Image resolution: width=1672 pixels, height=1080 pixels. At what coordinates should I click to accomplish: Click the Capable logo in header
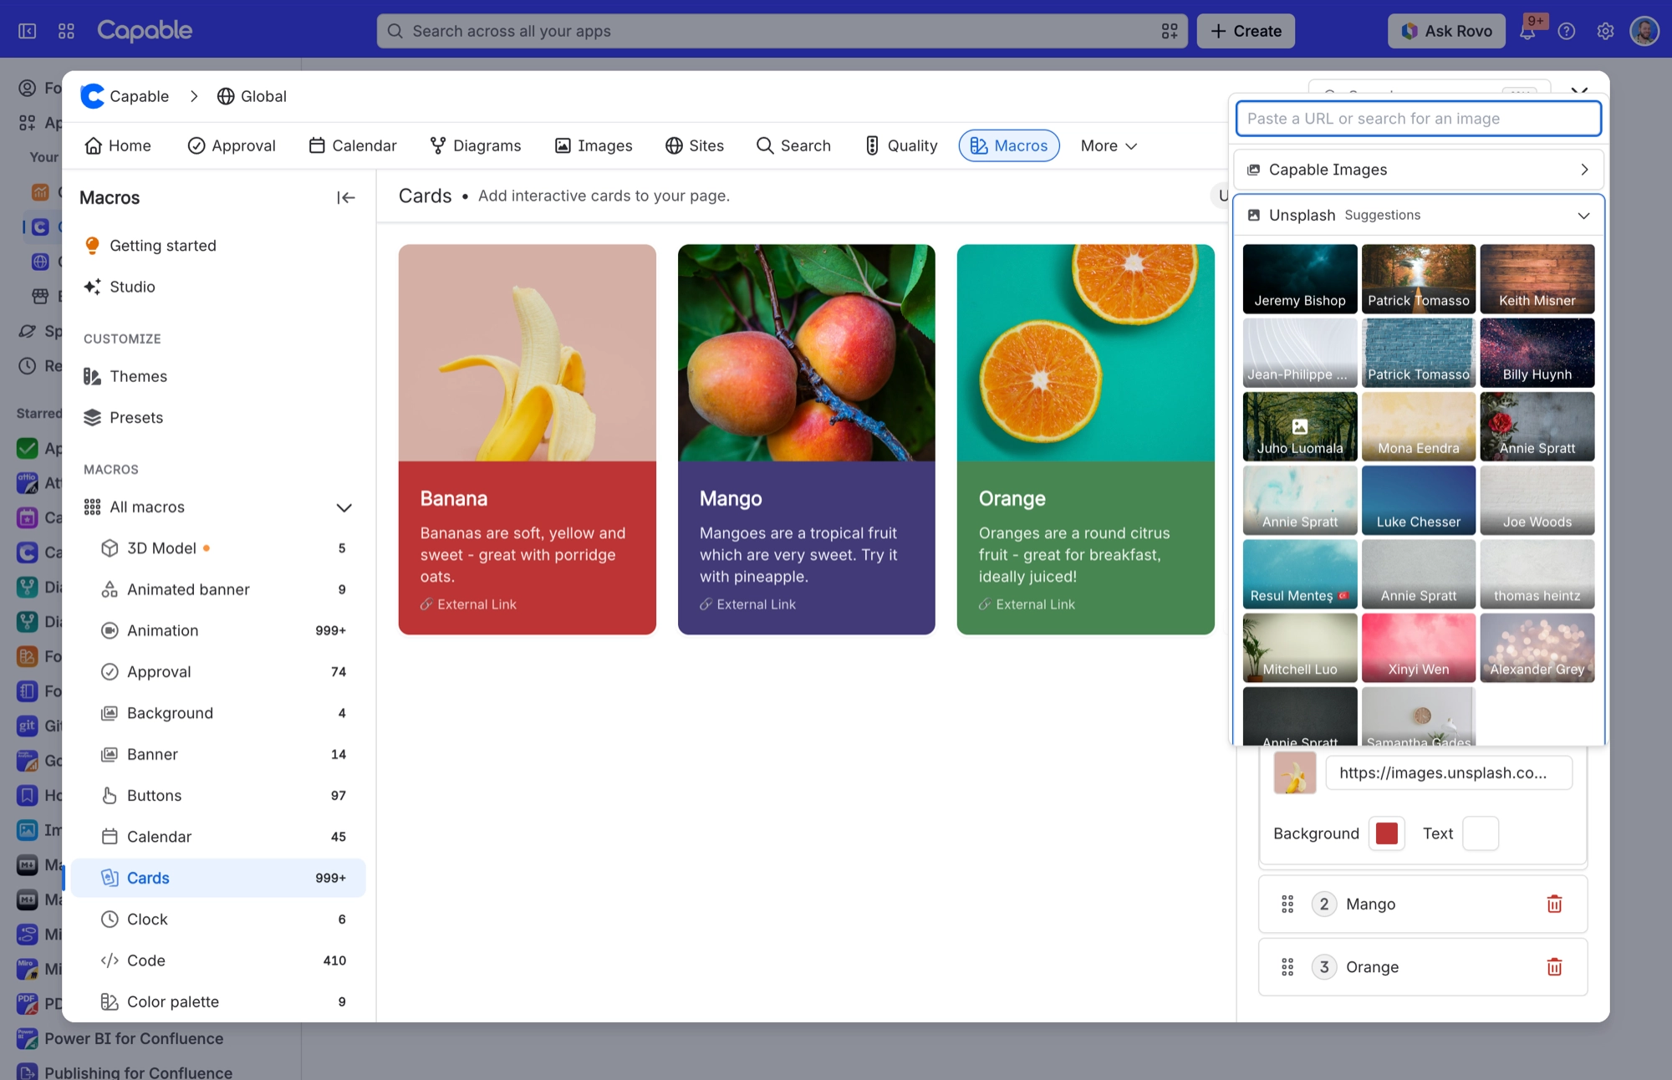pos(145,31)
